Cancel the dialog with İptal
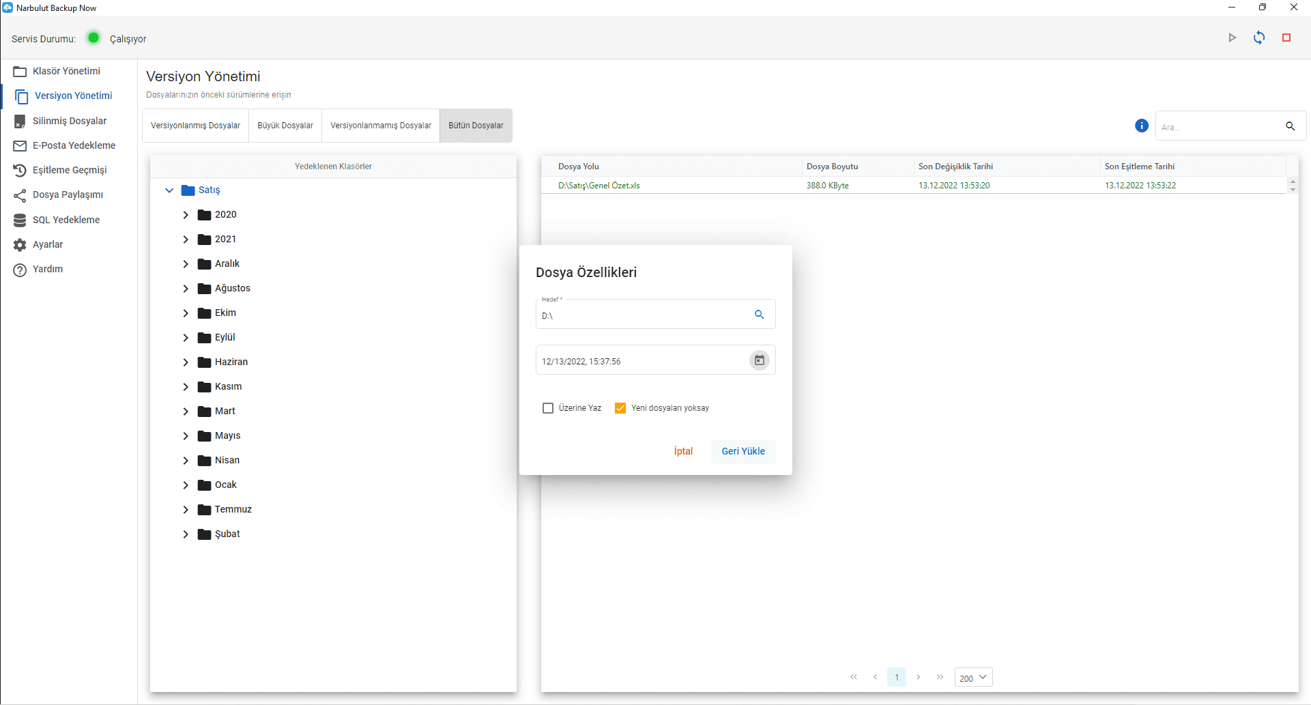This screenshot has height=705, width=1311. [683, 451]
